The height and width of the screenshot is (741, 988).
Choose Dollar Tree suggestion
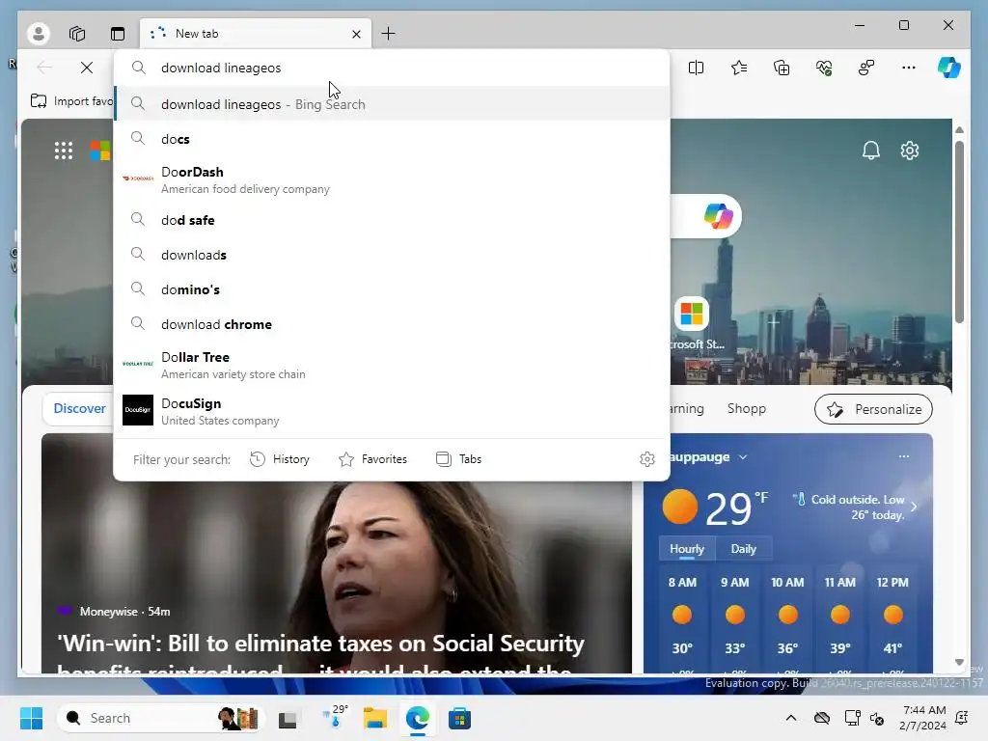pyautogui.click(x=392, y=365)
